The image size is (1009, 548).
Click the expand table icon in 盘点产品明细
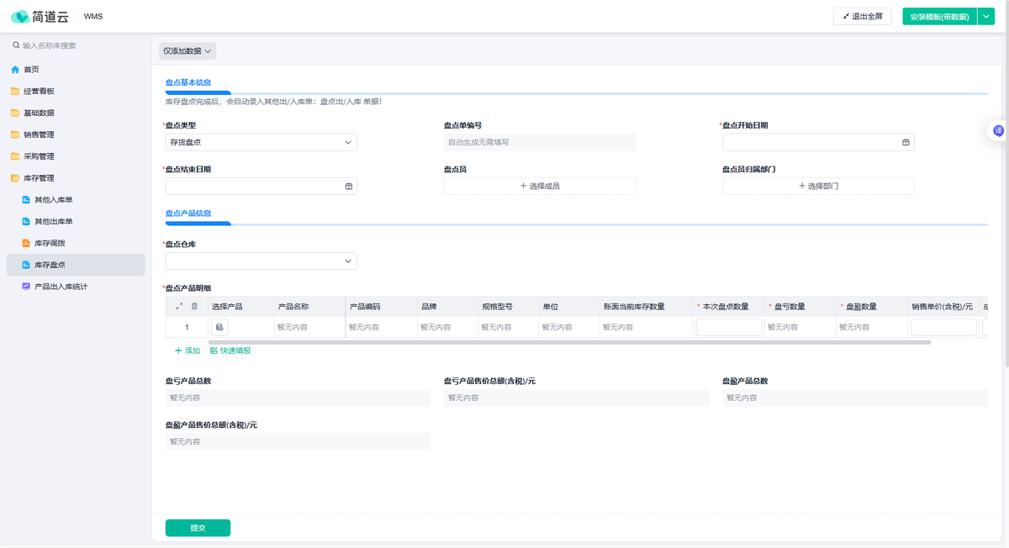[x=179, y=307]
